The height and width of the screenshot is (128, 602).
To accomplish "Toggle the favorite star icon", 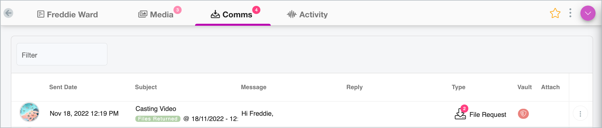I will click(x=555, y=13).
